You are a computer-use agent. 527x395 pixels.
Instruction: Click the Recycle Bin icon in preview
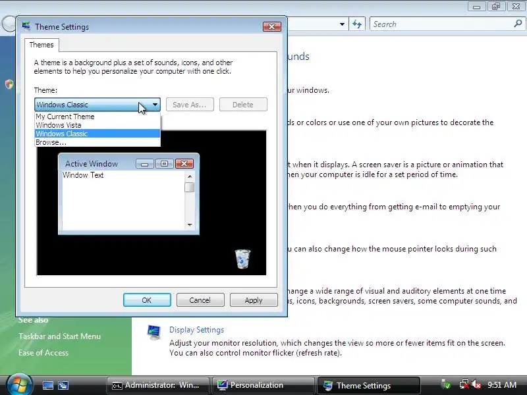[242, 259]
